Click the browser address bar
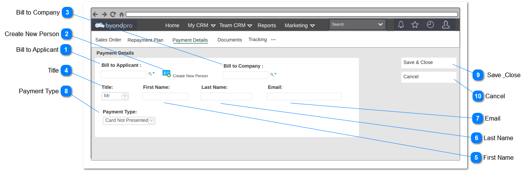 click(x=292, y=14)
